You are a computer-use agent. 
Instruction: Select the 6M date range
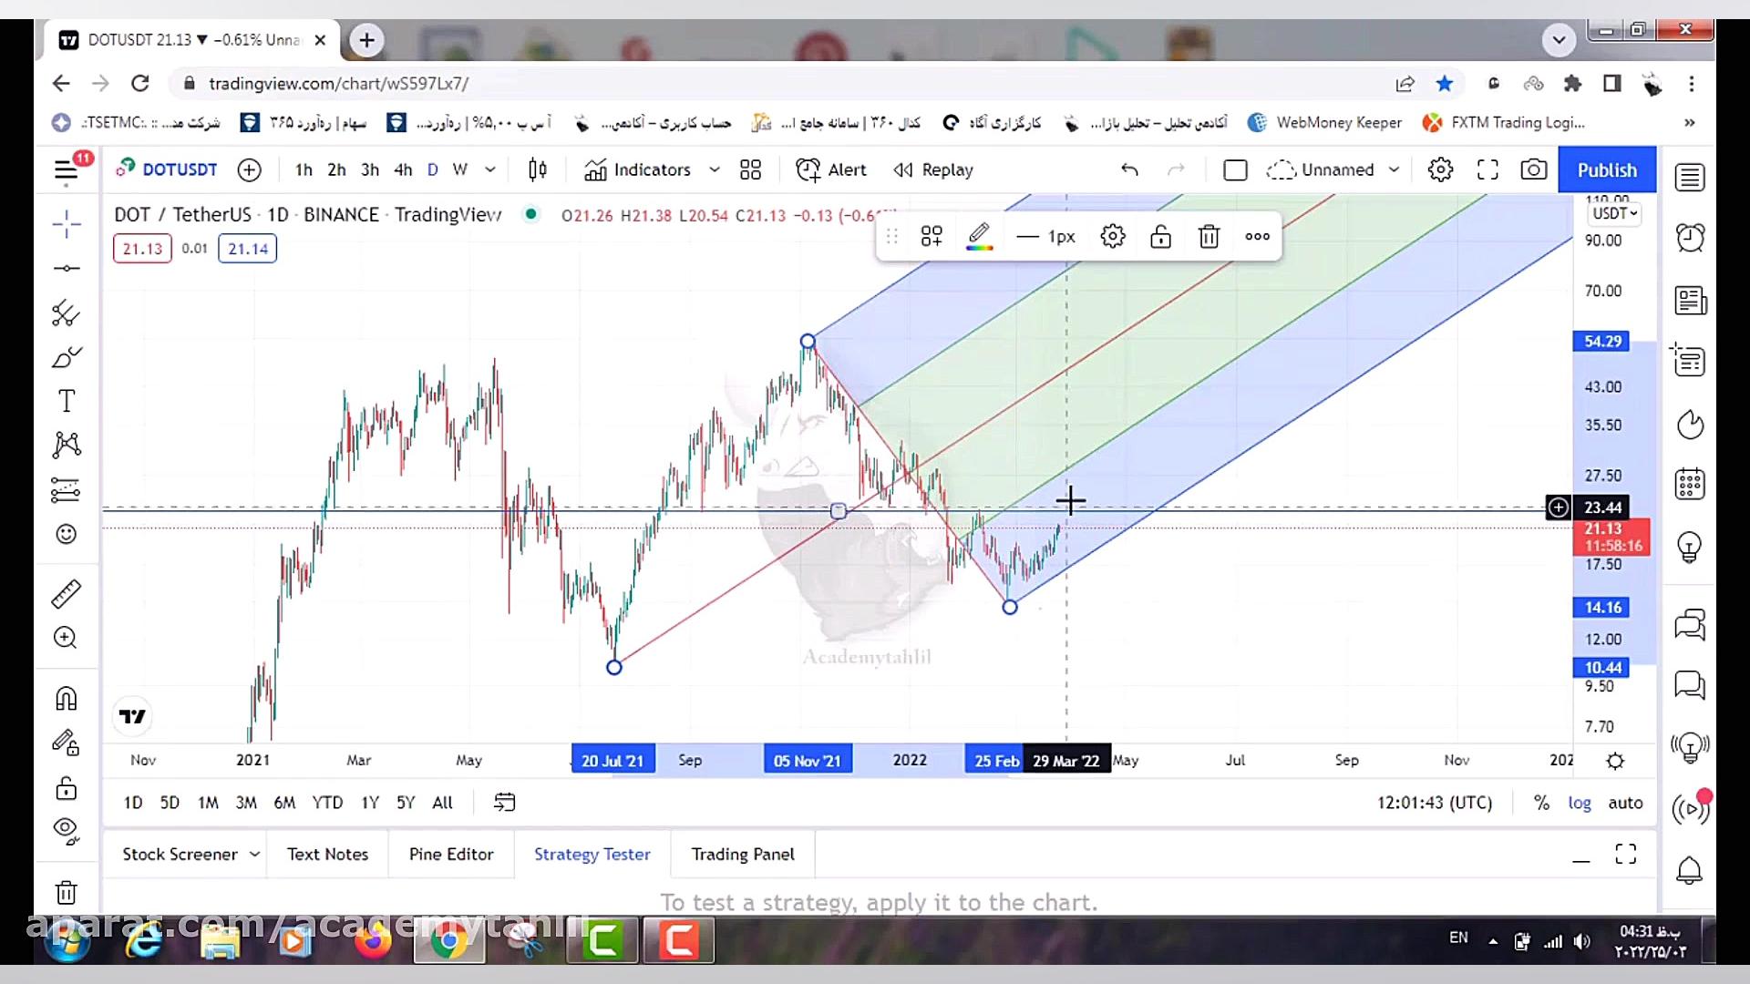[284, 803]
